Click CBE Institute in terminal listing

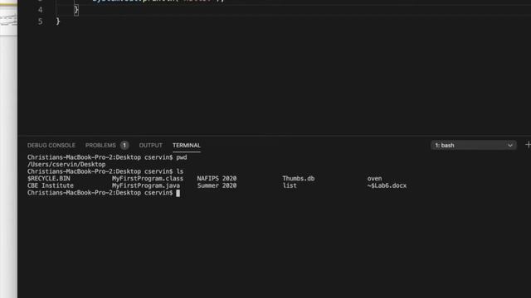tap(51, 185)
